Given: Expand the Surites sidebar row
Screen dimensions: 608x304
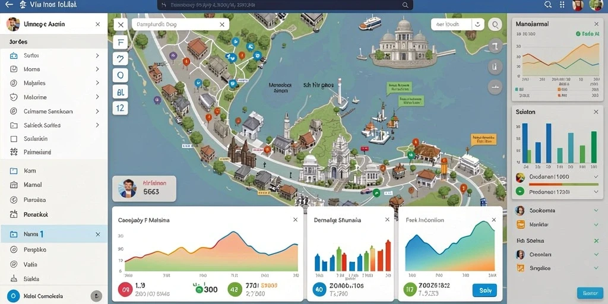Looking at the screenshot, I should [x=97, y=55].
